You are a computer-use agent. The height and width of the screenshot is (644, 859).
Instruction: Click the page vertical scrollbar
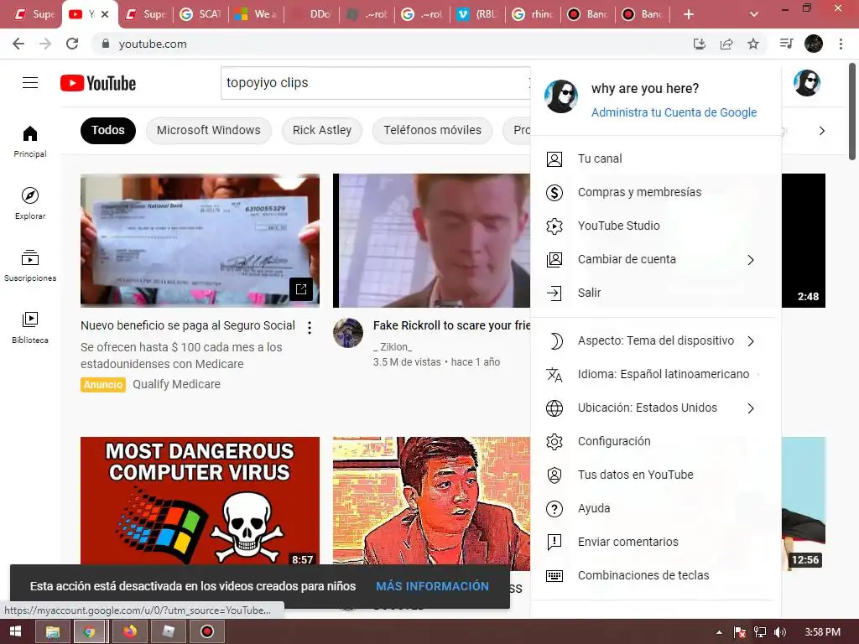(x=852, y=112)
